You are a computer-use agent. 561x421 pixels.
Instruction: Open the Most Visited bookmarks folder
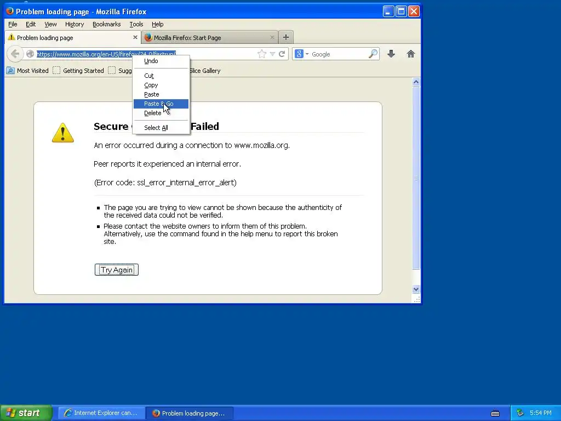pyautogui.click(x=27, y=71)
